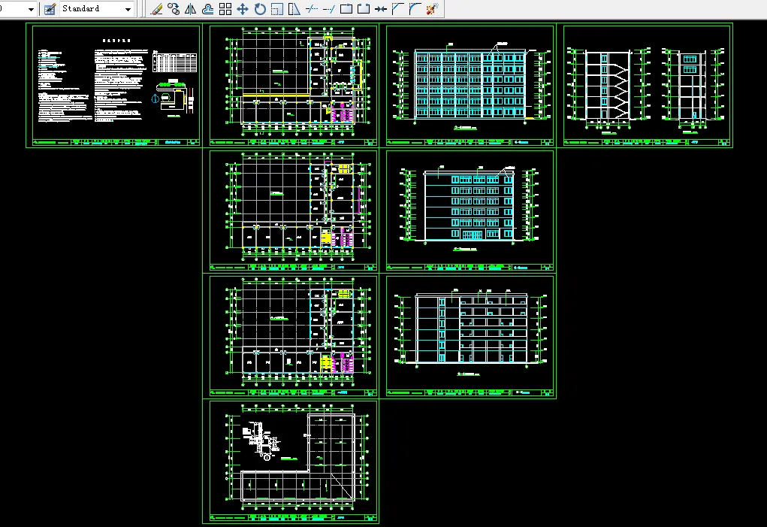Activate the Rotate tool
767x527 pixels.
pos(260,9)
